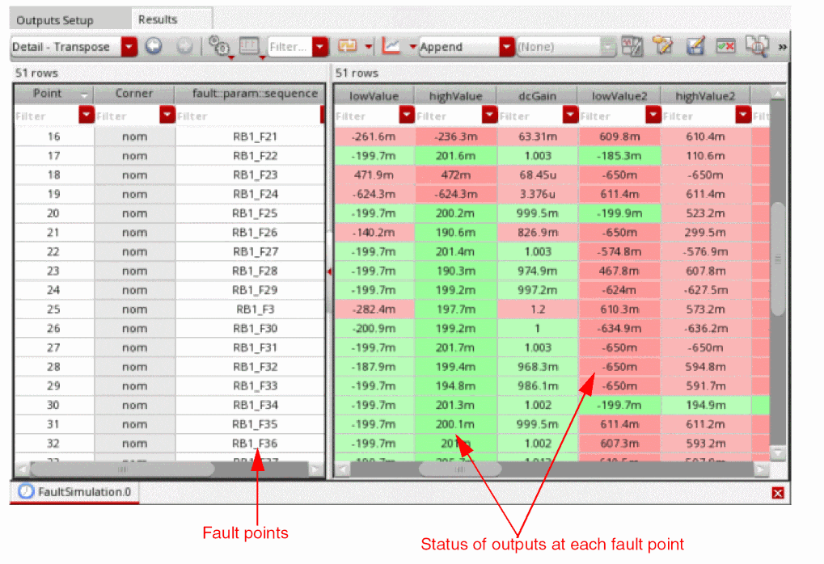Open the gears configuration icon
824x564 pixels.
pos(219,46)
